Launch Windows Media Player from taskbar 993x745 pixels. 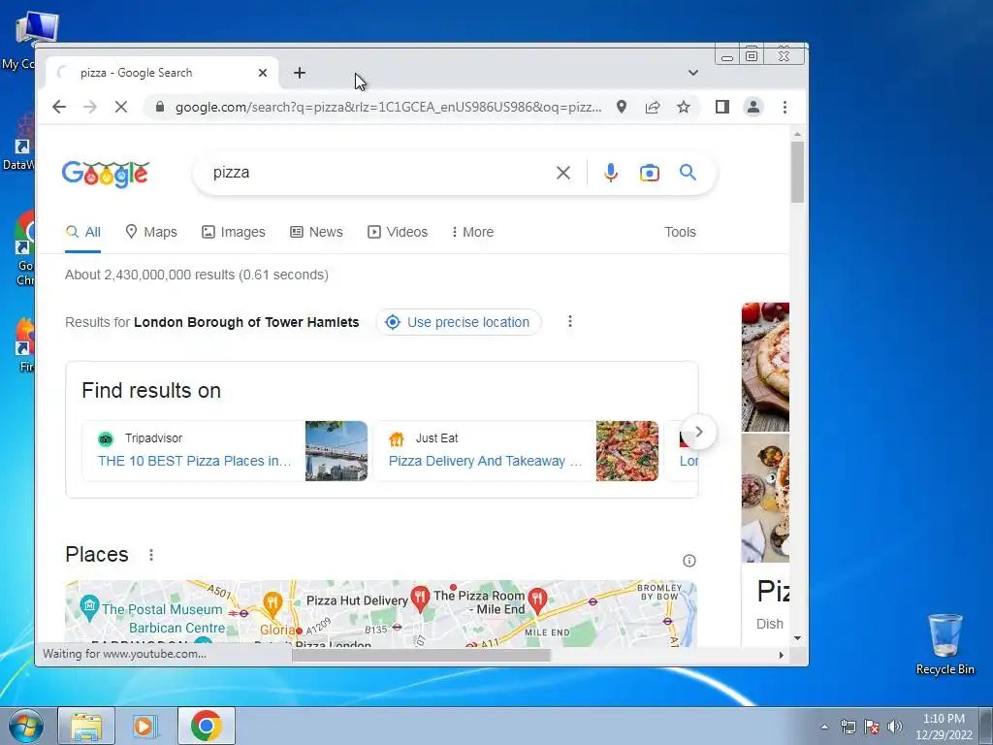[x=144, y=726]
